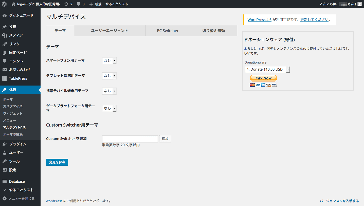Click the 変更を保存 button
Viewport: 364px width, 206px height.
point(57,162)
